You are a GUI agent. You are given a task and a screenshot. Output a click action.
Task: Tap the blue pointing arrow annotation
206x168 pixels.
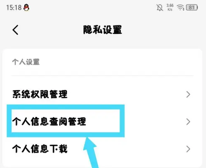(91, 153)
